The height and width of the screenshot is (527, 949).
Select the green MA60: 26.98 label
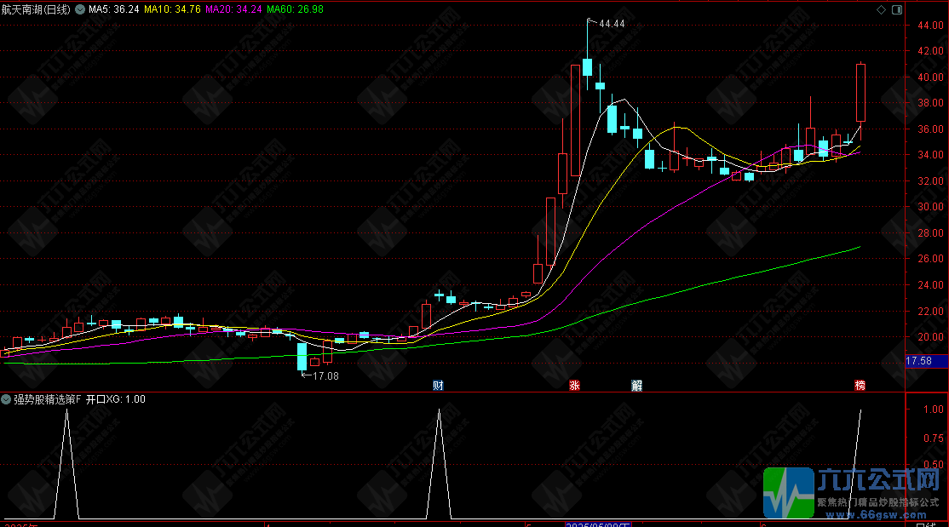click(295, 9)
